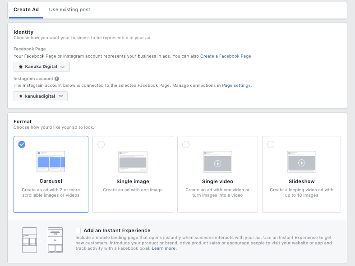
Task: Click 'Add an Instant Experience' label text
Action: tap(117, 230)
